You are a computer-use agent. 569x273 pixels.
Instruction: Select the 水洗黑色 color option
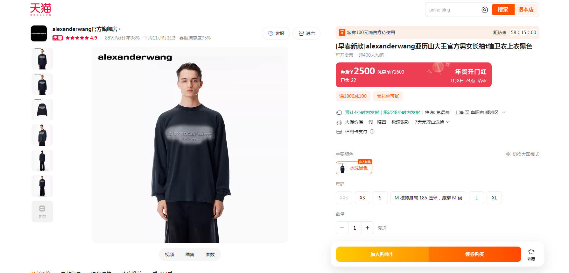point(354,168)
